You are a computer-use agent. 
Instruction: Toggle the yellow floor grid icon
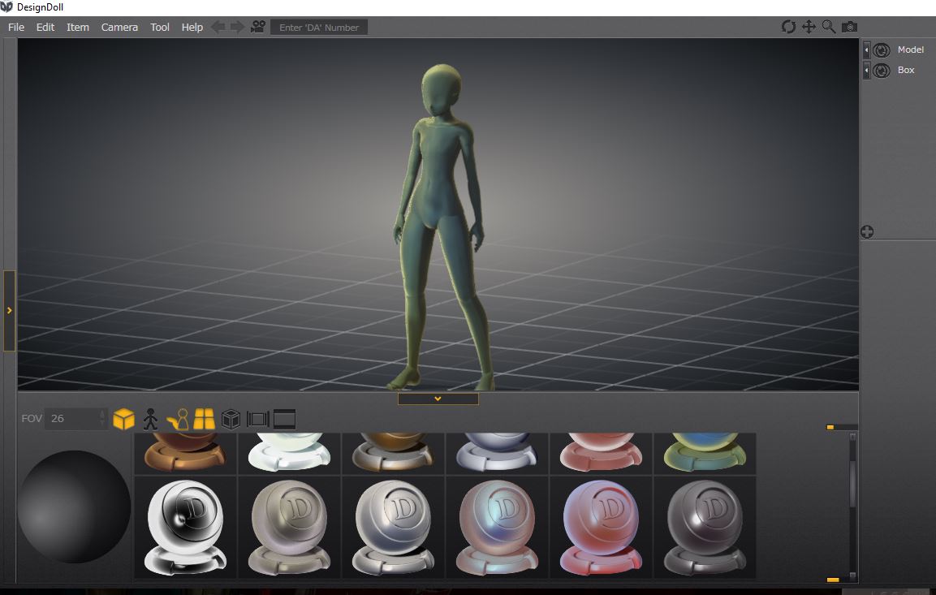[204, 419]
